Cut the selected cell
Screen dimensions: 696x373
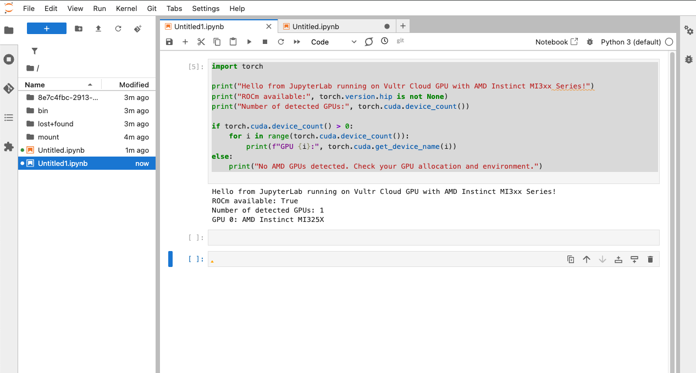[201, 42]
